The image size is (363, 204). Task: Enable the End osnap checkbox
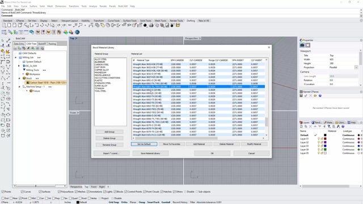click(x=3, y=198)
